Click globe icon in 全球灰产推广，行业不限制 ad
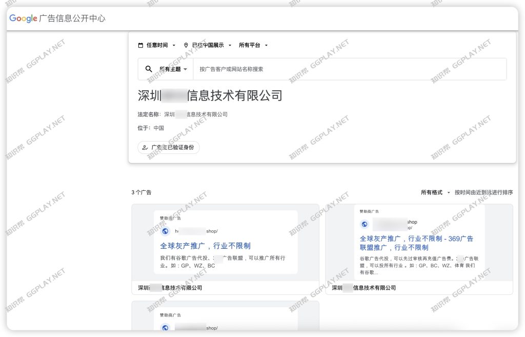The image size is (525, 337). tap(166, 231)
